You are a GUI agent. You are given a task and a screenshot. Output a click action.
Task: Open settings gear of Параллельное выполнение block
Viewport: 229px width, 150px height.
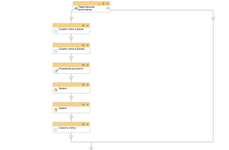click(x=103, y=4)
